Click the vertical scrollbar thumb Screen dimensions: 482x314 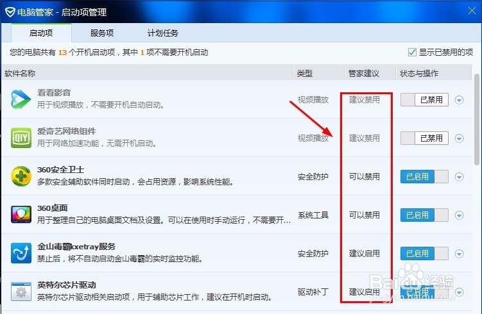(x=477, y=120)
